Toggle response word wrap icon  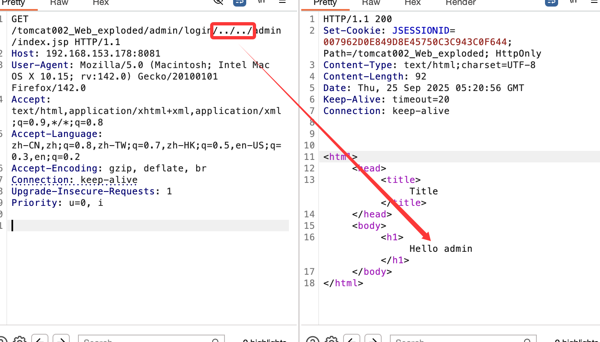(551, 2)
